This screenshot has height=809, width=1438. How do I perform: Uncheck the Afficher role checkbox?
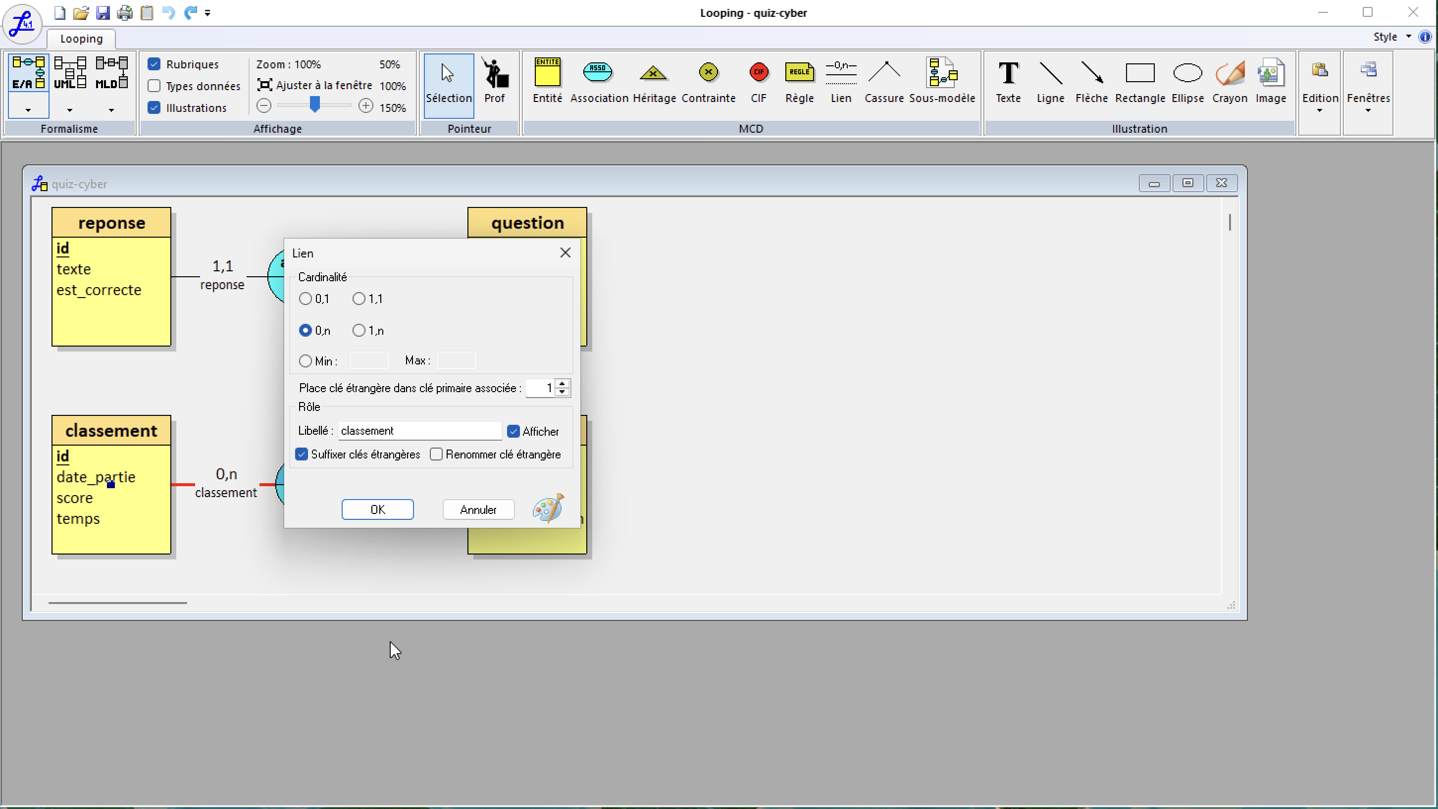click(514, 431)
